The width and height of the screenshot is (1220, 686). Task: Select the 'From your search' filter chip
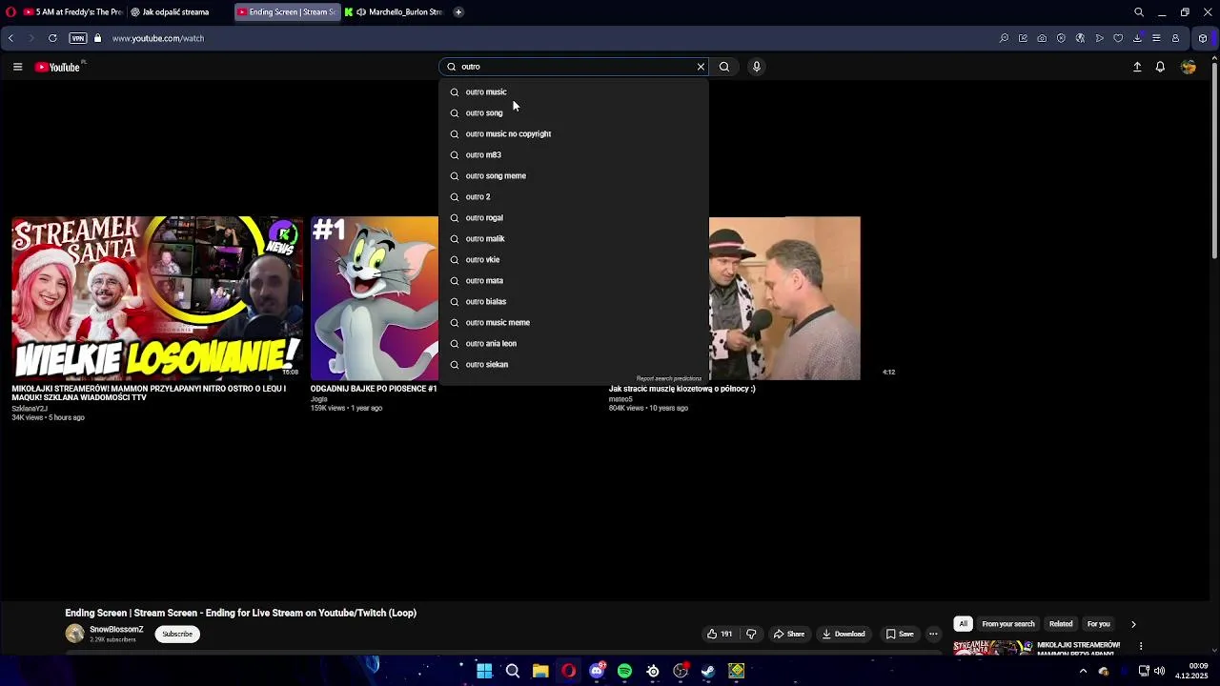coord(1008,624)
